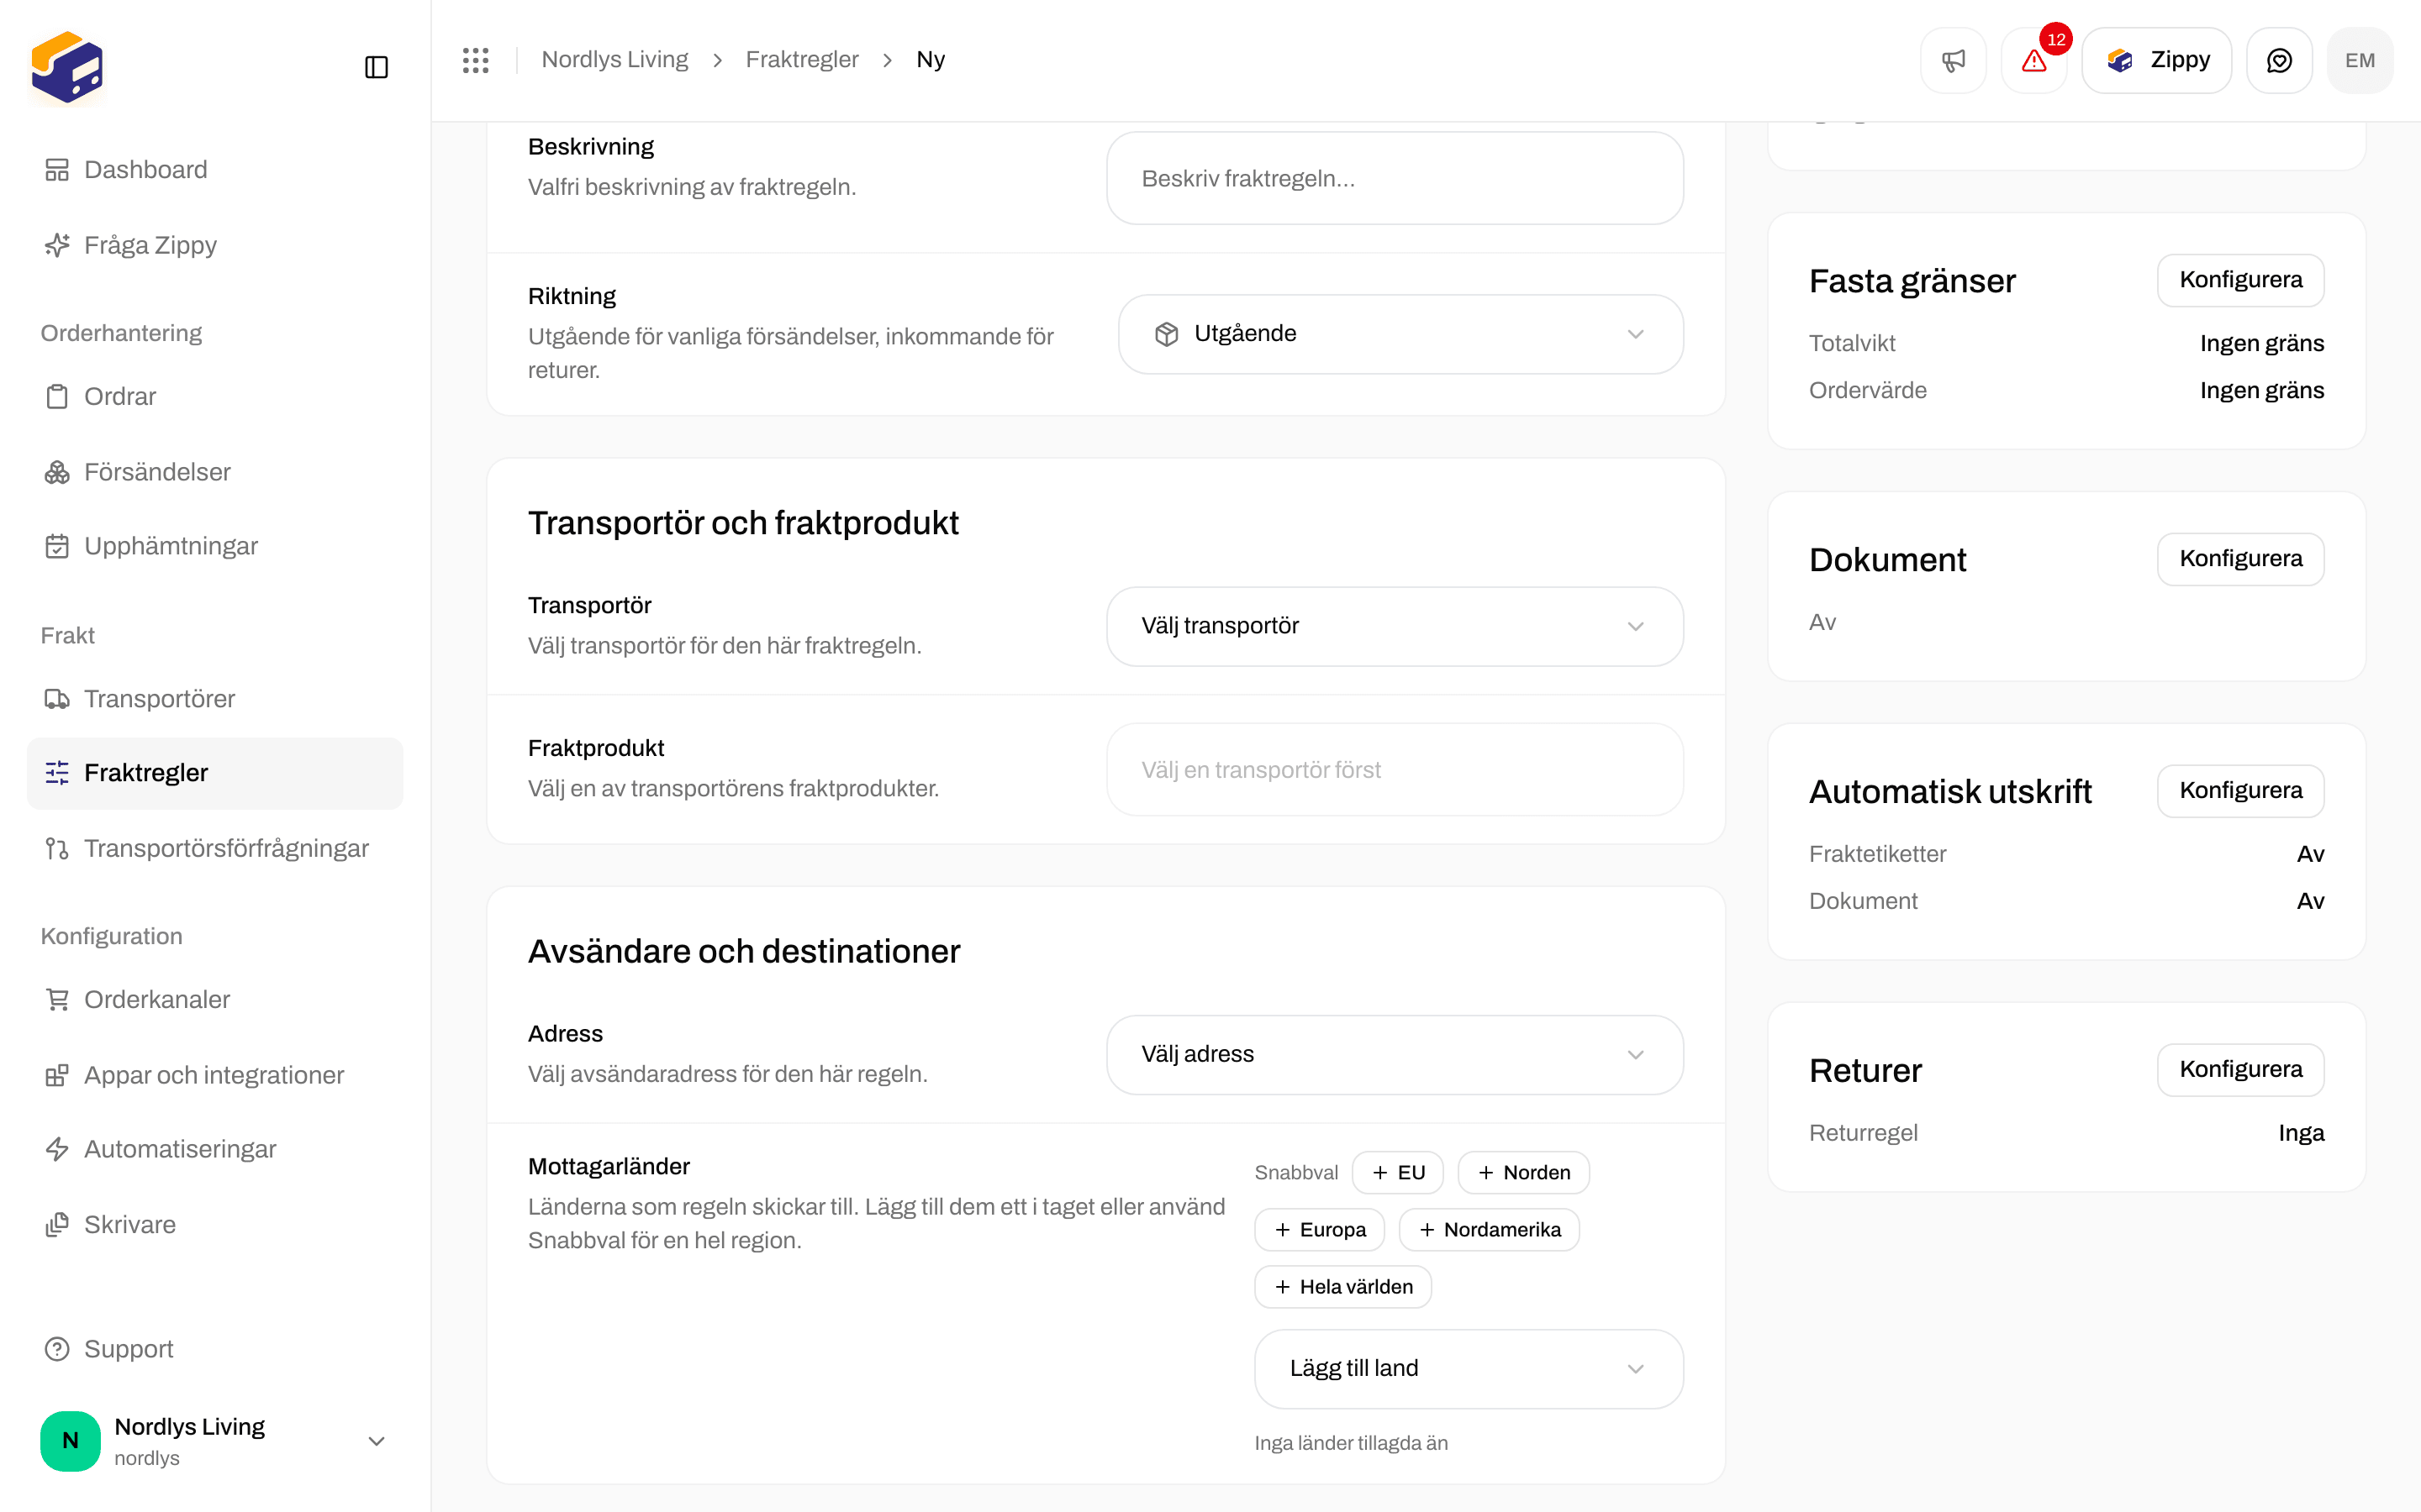This screenshot has height=1512, width=2421.
Task: Click the Zippy box logo in sidebar
Action: (67, 66)
